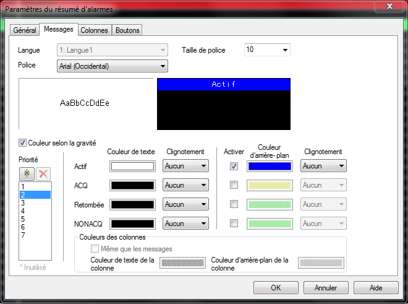Screen dimensions: 408x304
Task: Open the Colonnes tab
Action: click(x=95, y=30)
